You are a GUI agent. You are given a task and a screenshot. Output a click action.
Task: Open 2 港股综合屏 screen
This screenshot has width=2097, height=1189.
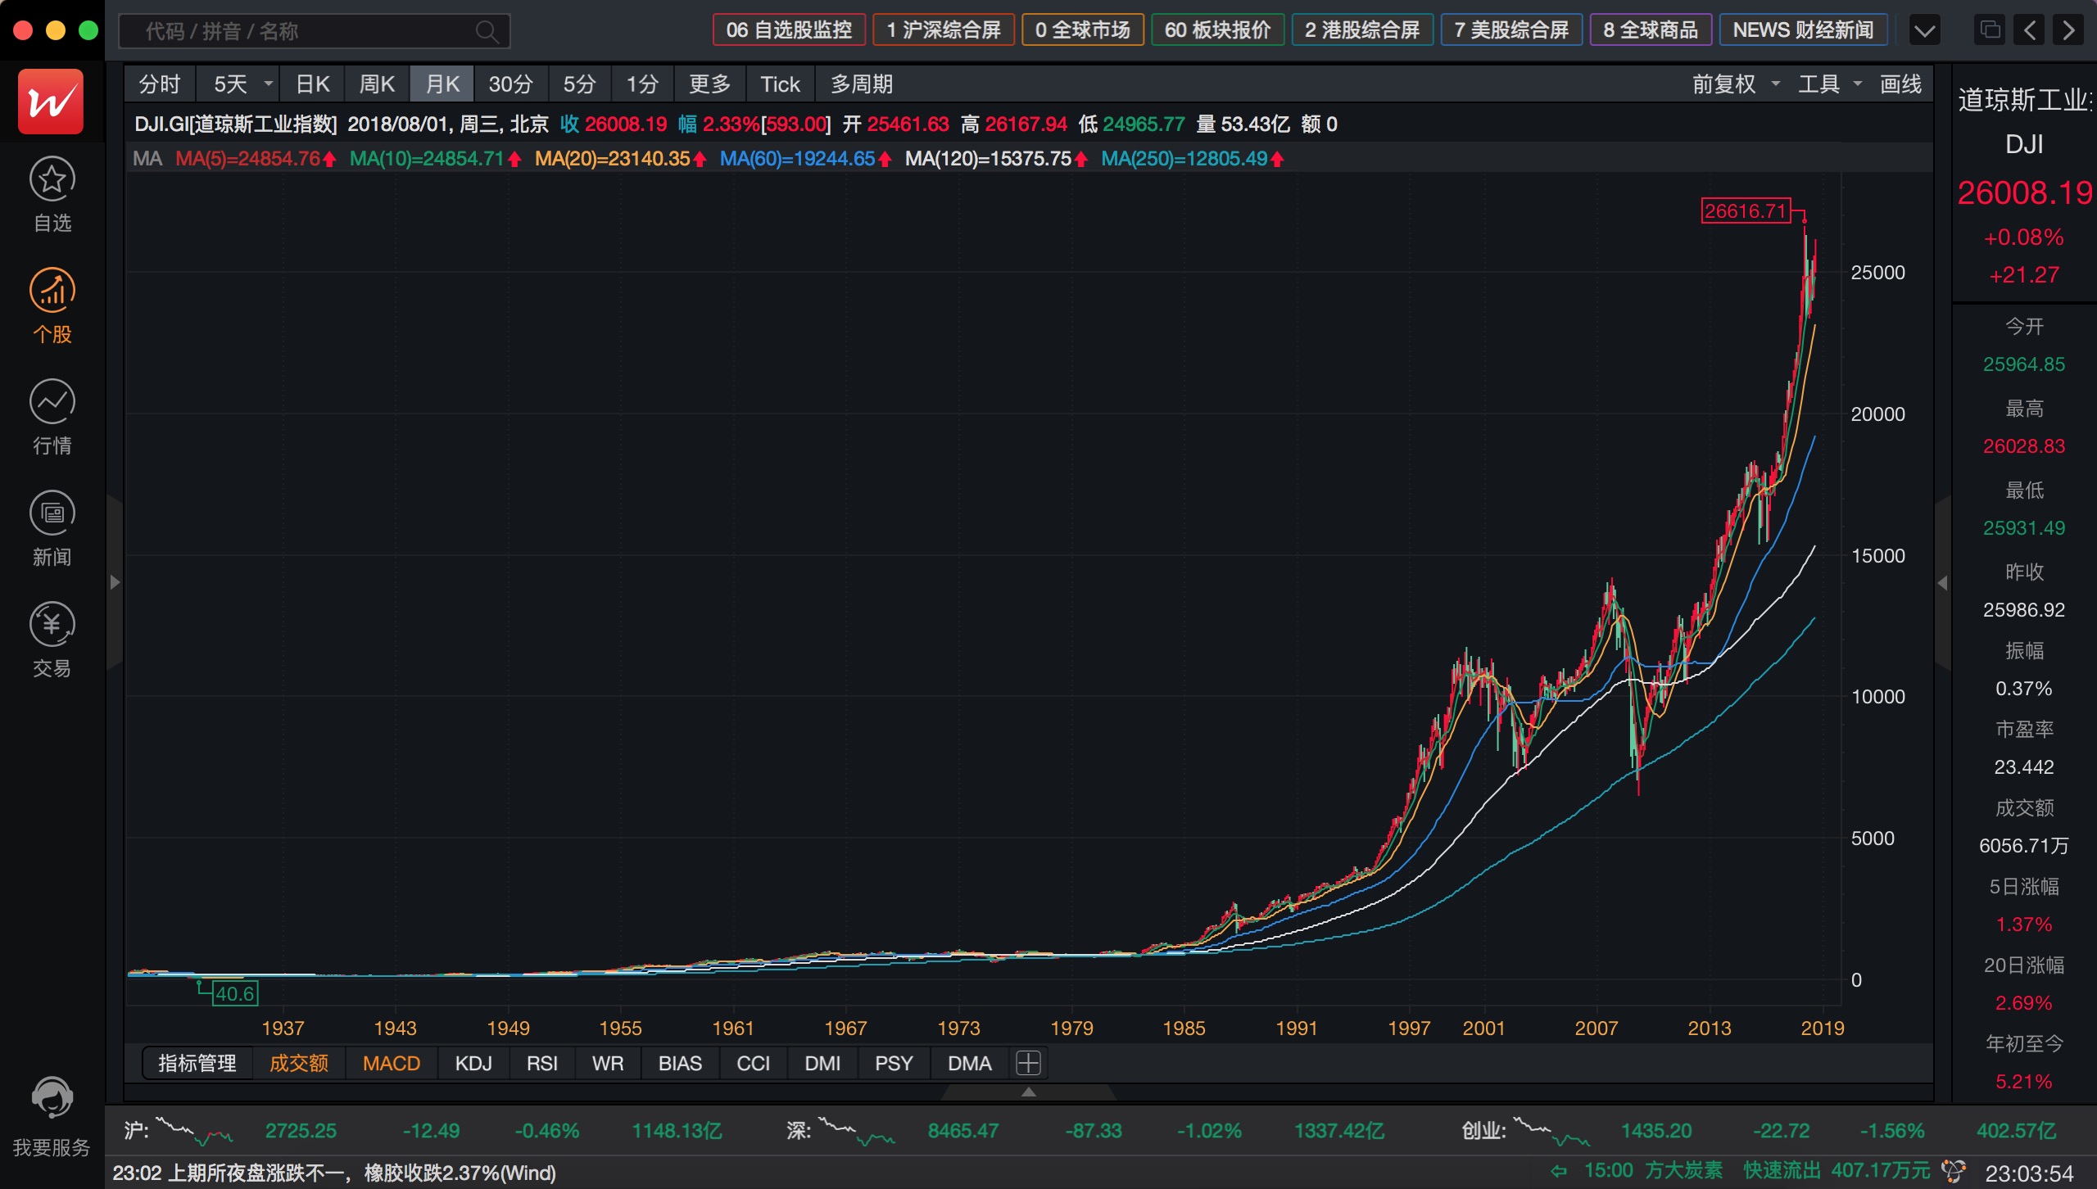click(1362, 30)
